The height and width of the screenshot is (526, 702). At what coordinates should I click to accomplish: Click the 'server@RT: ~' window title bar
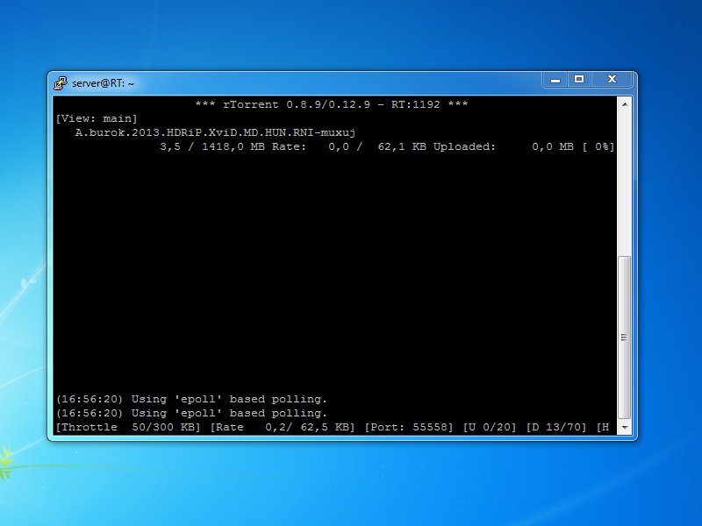click(307, 83)
